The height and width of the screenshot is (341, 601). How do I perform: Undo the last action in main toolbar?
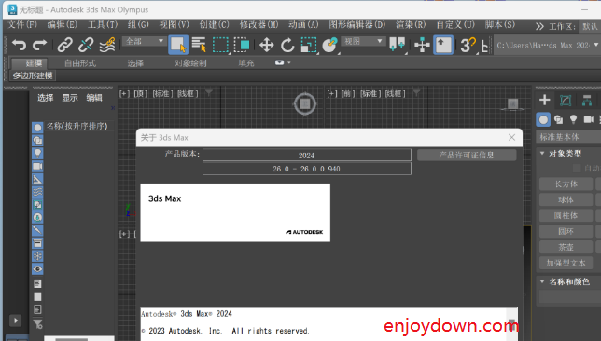(x=19, y=45)
